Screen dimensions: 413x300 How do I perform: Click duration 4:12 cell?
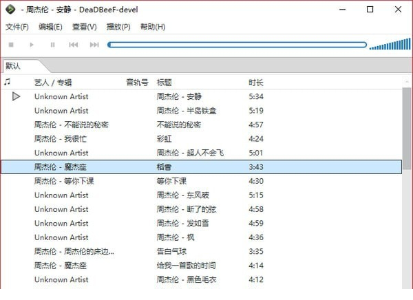pos(256,280)
